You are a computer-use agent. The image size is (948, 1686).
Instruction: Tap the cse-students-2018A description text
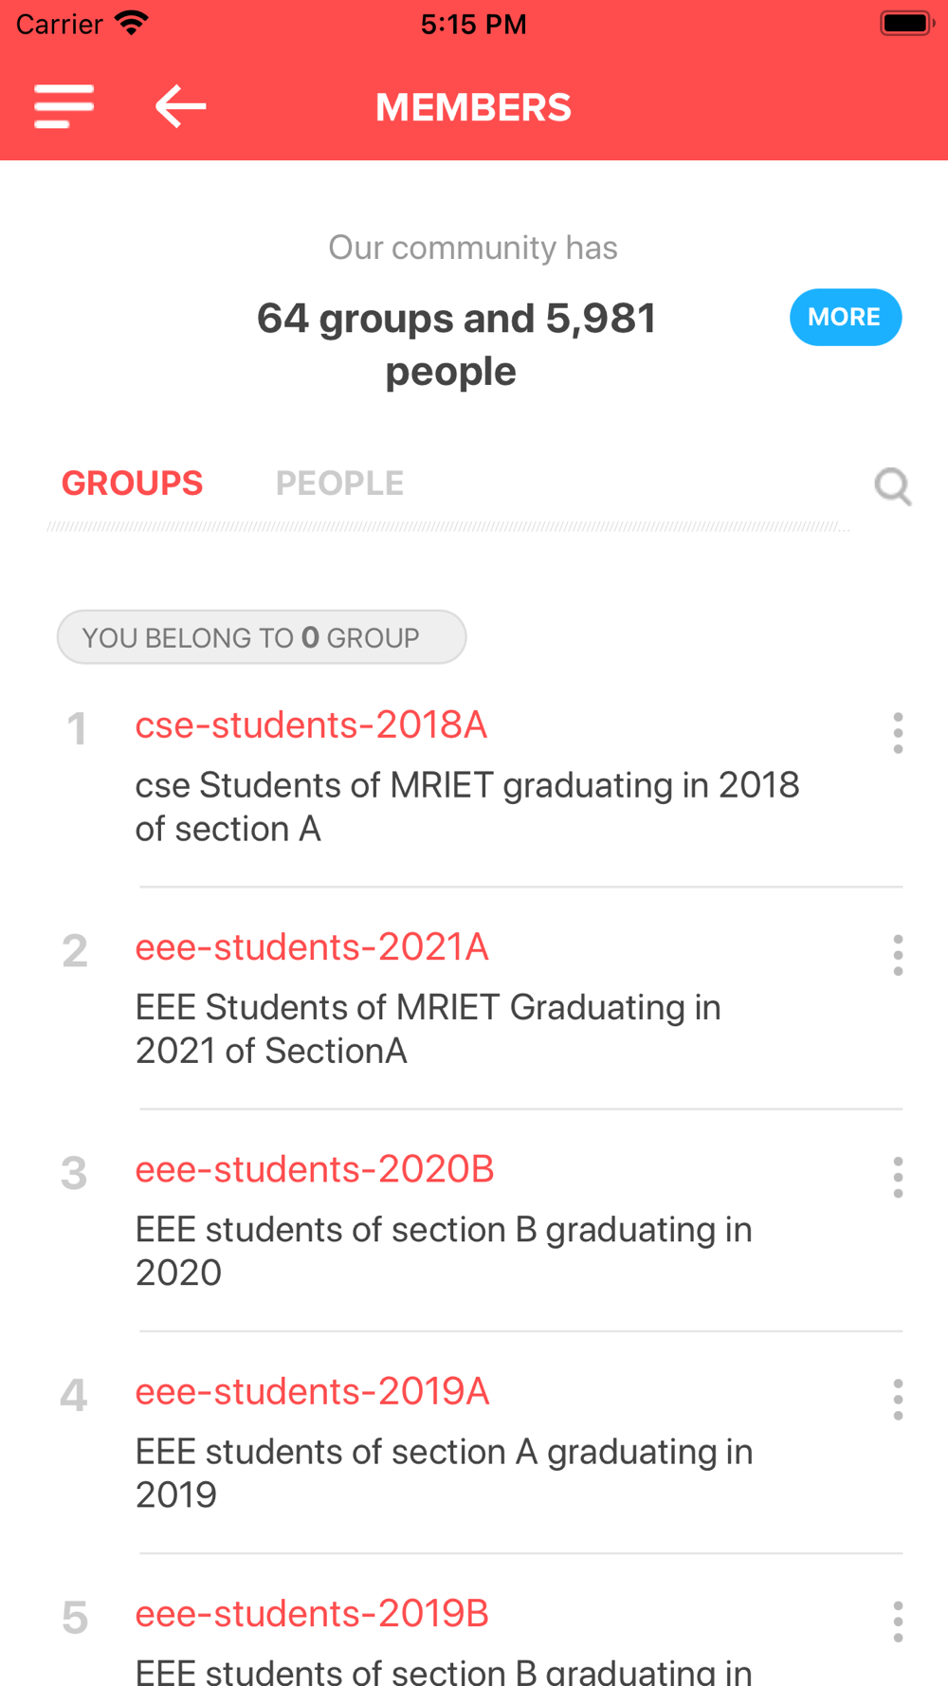[466, 807]
